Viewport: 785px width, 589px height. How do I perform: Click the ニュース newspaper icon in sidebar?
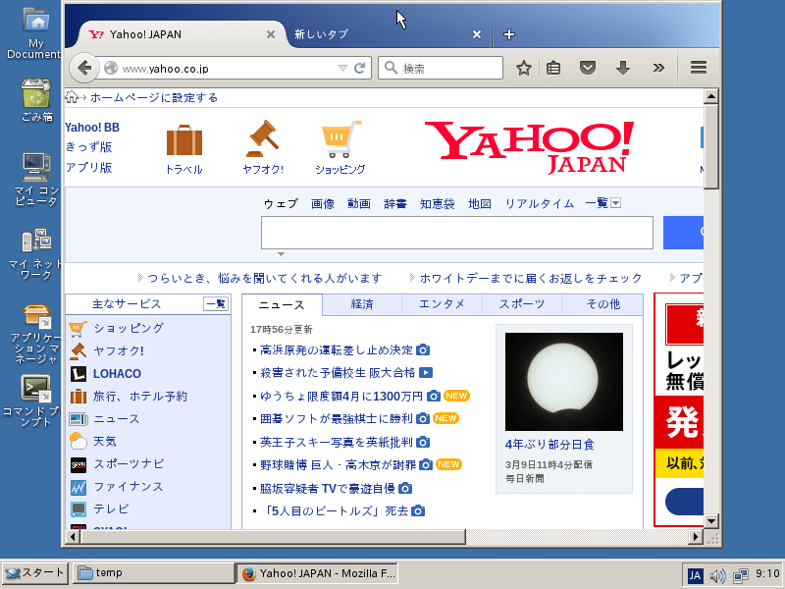pyautogui.click(x=78, y=419)
